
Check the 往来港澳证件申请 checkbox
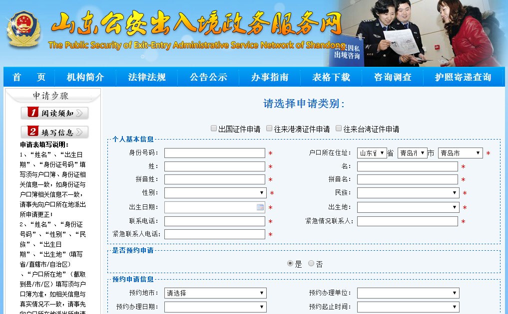[x=269, y=129]
